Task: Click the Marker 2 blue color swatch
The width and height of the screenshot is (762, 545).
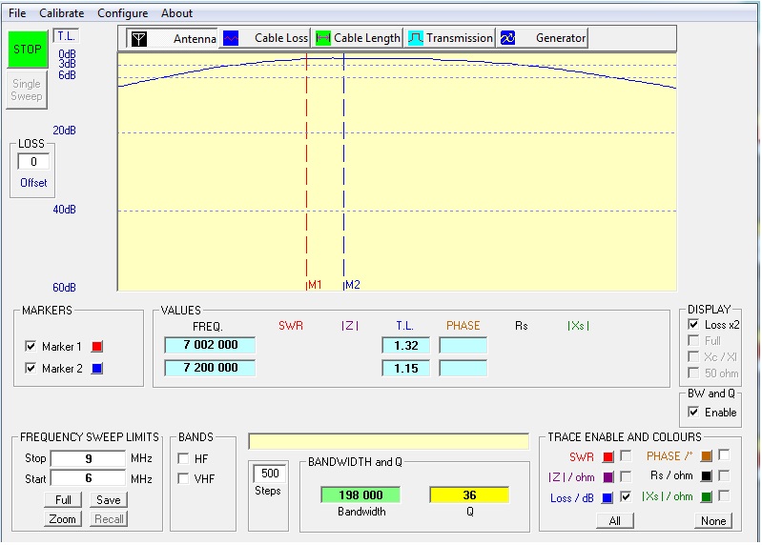Action: tap(96, 369)
